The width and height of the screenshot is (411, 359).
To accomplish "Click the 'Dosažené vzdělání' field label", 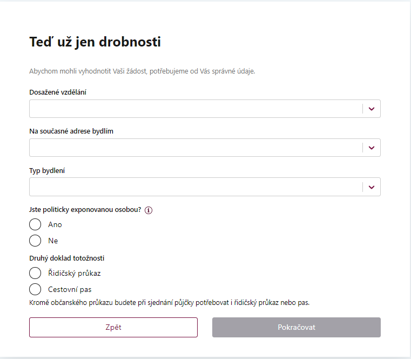I will 58,92.
